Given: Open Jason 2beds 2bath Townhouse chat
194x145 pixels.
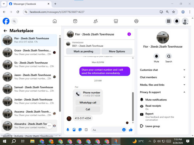Looking at the screenshot, I should tap(29, 77).
